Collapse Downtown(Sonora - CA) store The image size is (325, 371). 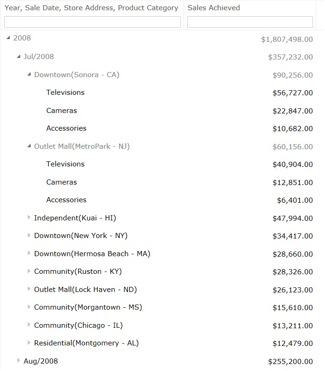click(29, 74)
